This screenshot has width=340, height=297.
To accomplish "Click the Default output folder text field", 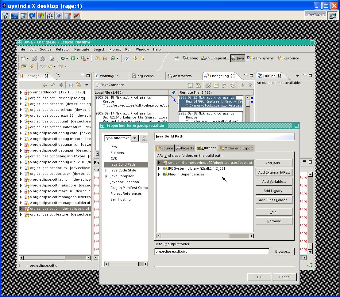I will click(x=211, y=251).
